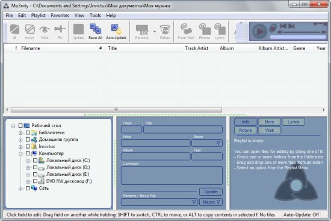Check the Сеть checkbox
This screenshot has width=331, height=221.
pos(28,188)
